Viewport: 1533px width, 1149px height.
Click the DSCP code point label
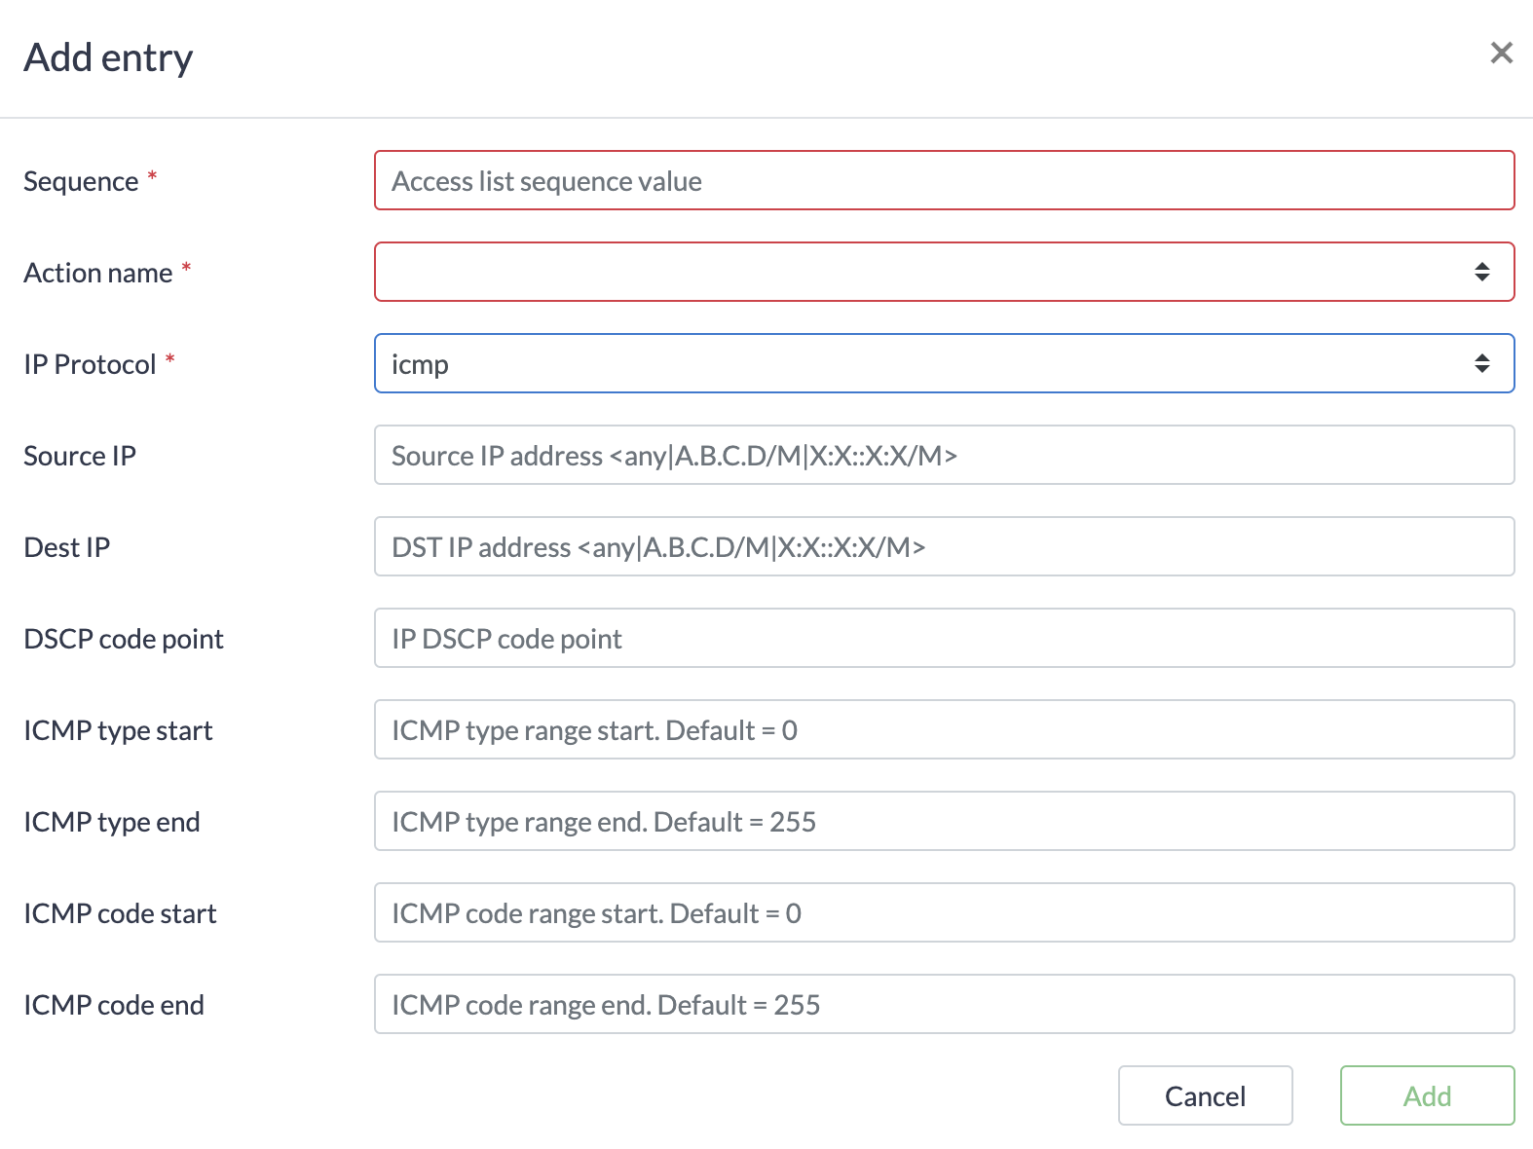pyautogui.click(x=124, y=640)
